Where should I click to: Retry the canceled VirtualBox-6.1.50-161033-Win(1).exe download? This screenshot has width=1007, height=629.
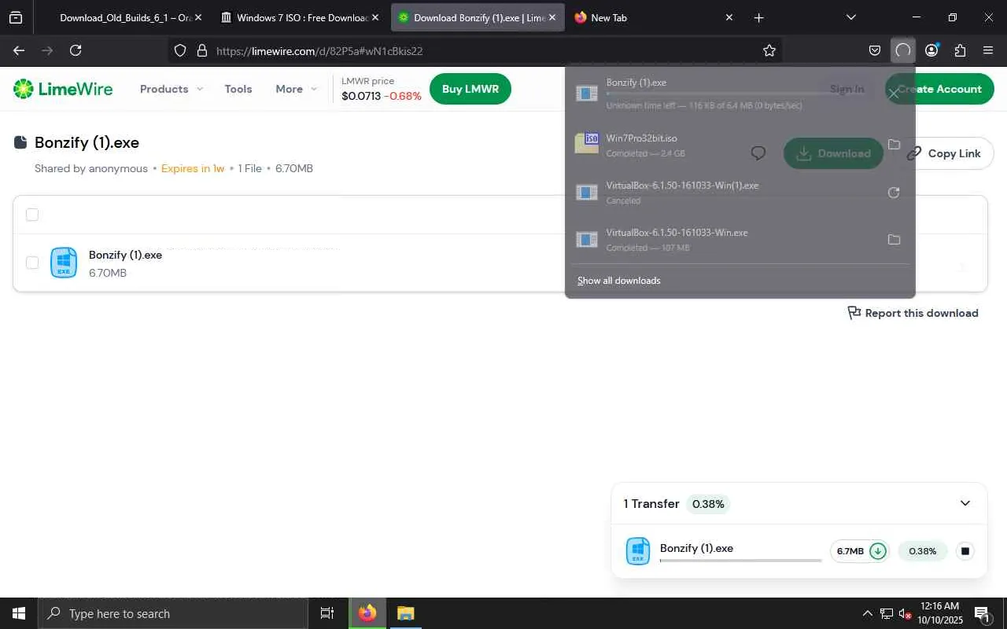click(894, 193)
